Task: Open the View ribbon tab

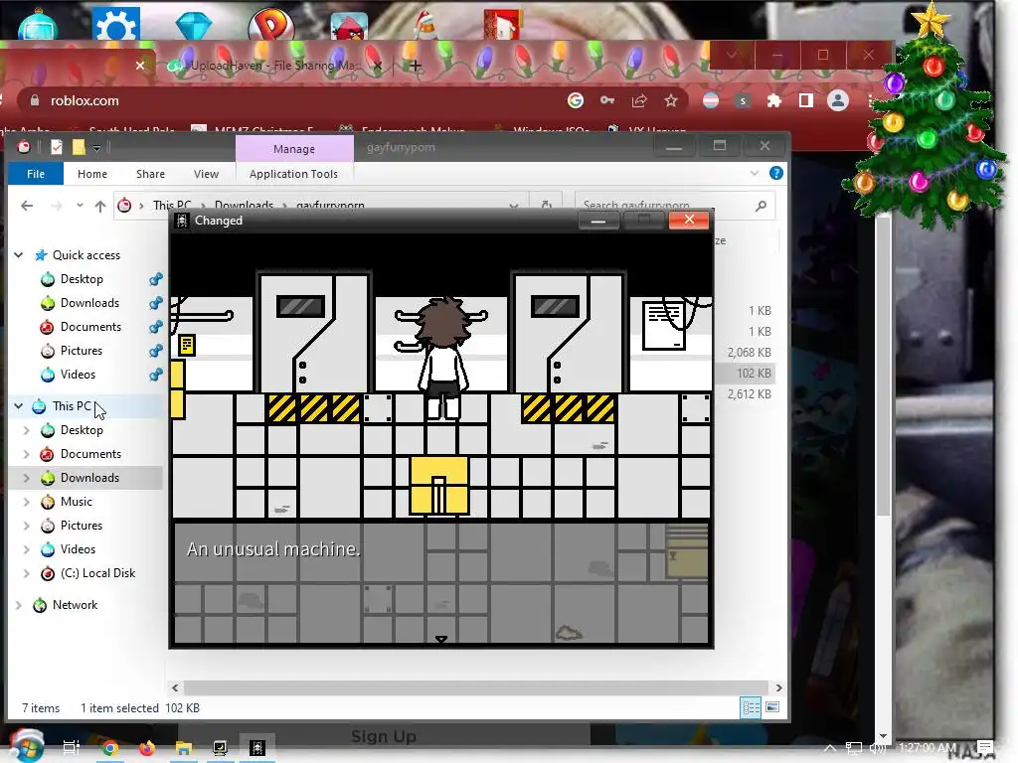Action: click(x=206, y=174)
